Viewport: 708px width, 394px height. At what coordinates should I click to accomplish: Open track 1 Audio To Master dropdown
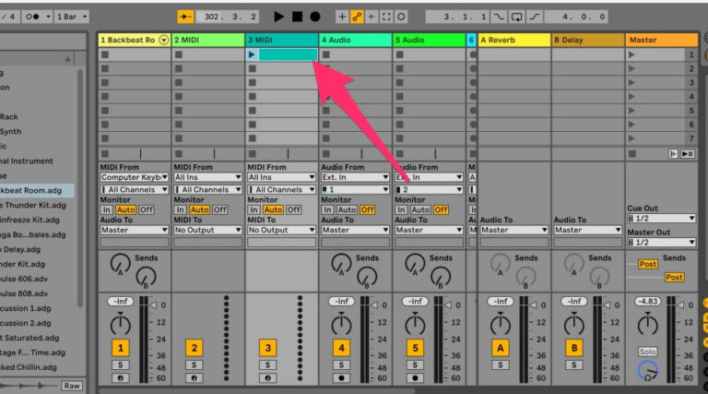click(134, 230)
